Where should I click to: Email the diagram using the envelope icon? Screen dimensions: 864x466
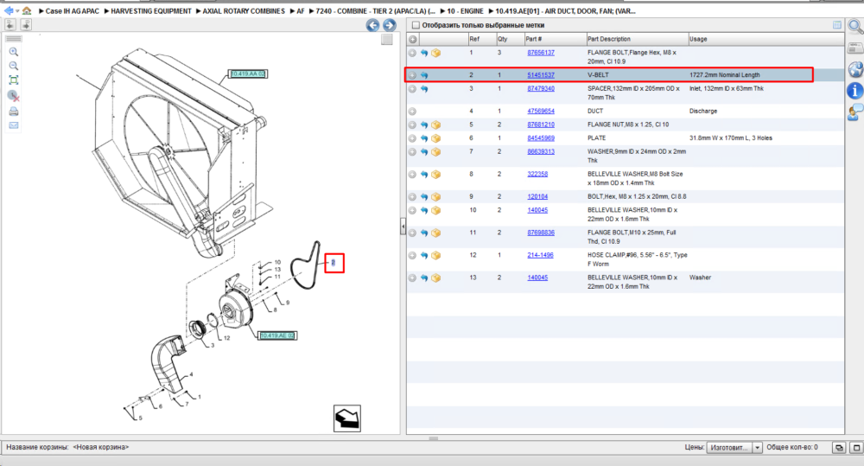point(14,125)
